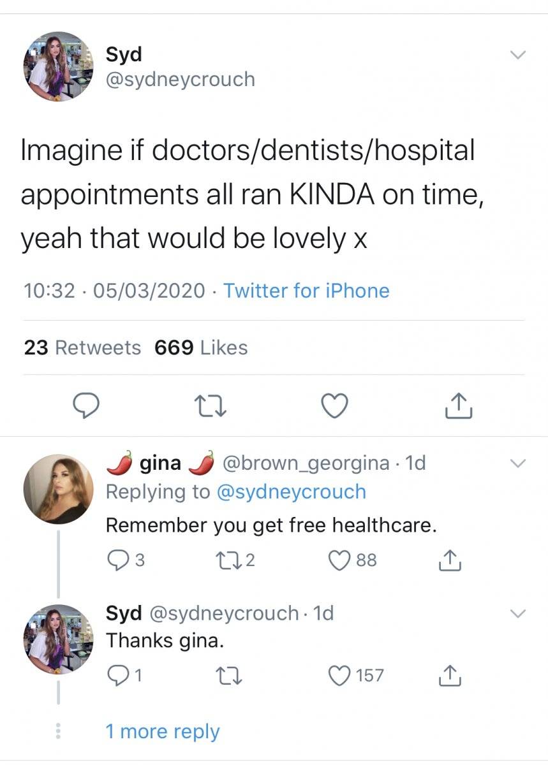Open @sydneycrouch link in Replying to
The width and height of the screenshot is (548, 765).
[x=292, y=492]
